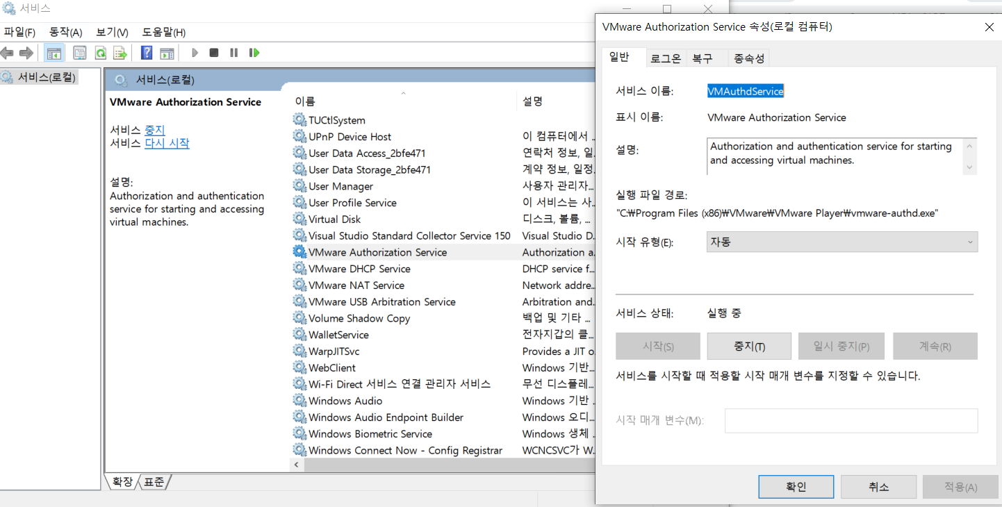Click the gear icon beside WebClient

tap(299, 367)
